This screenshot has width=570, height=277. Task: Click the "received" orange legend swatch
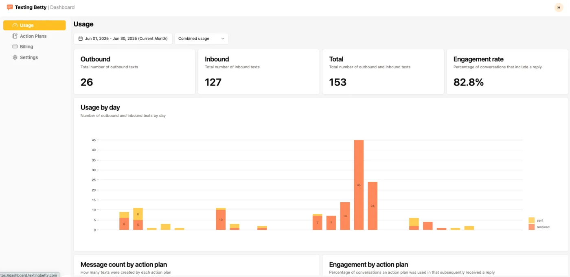pyautogui.click(x=531, y=227)
